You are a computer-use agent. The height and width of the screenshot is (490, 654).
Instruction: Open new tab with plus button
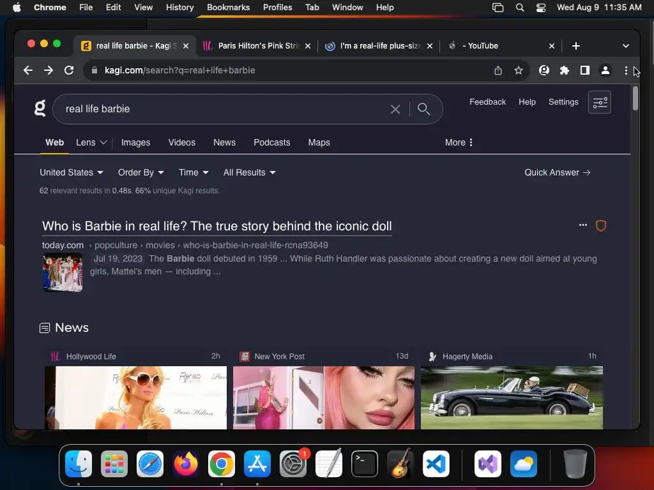click(576, 46)
